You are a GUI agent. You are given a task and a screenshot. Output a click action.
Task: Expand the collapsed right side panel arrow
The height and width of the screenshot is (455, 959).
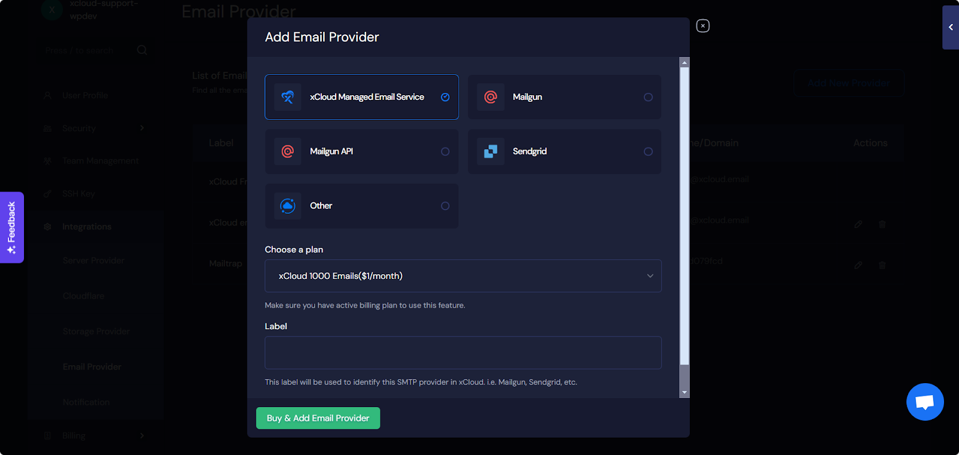[951, 28]
